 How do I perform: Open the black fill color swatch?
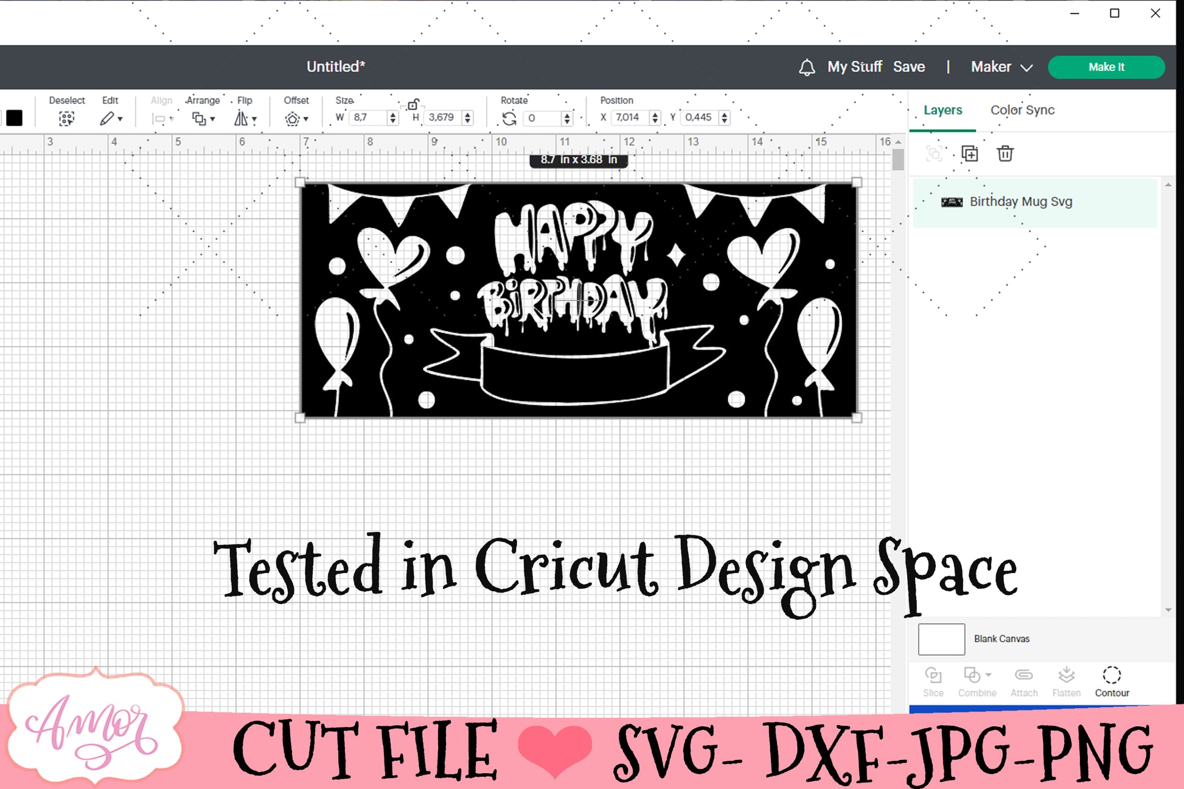coord(14,118)
